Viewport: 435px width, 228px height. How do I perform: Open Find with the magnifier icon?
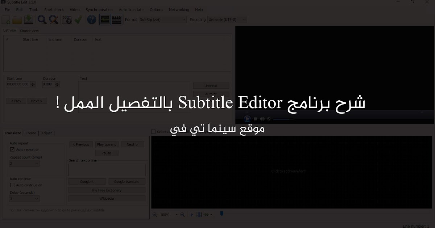click(42, 20)
